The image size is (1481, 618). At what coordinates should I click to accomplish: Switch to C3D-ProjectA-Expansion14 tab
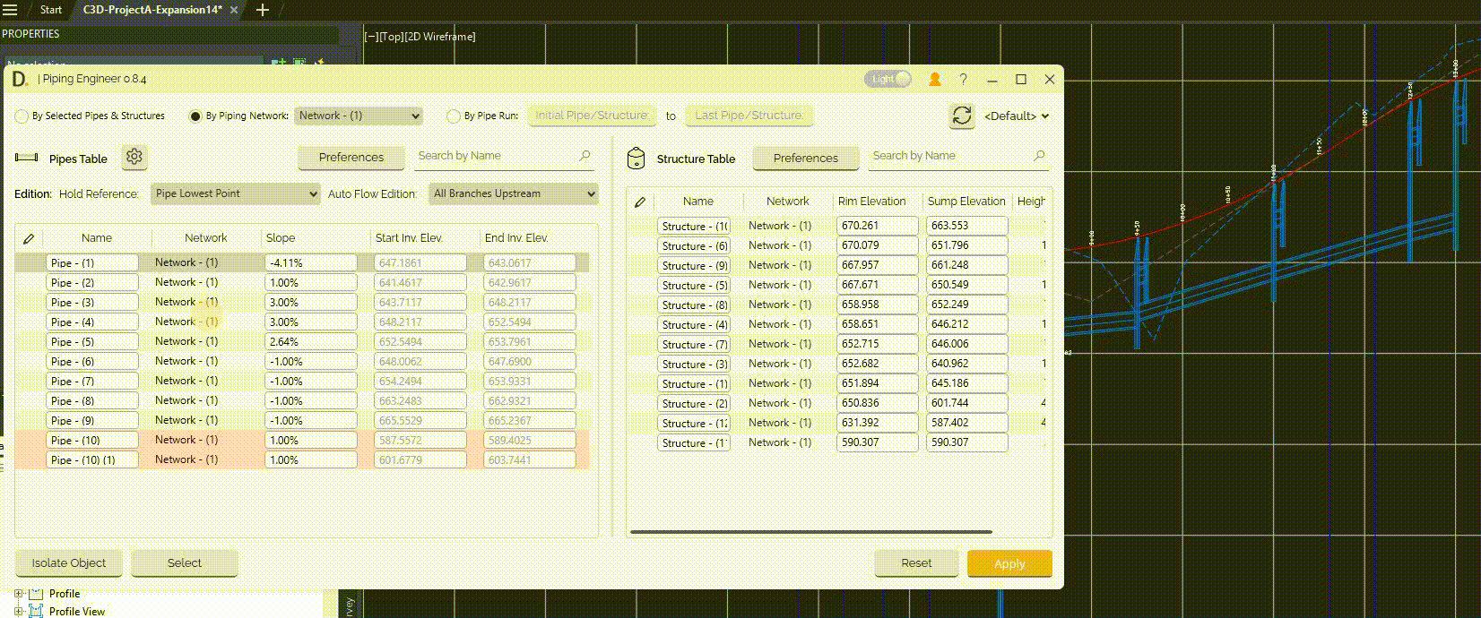tap(152, 10)
